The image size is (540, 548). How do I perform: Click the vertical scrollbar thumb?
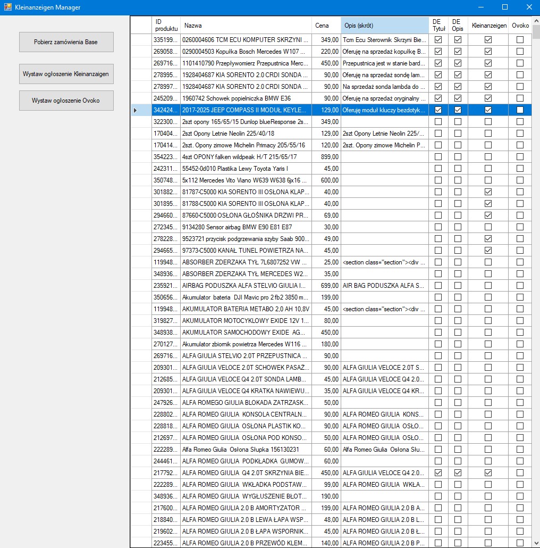[536, 32]
